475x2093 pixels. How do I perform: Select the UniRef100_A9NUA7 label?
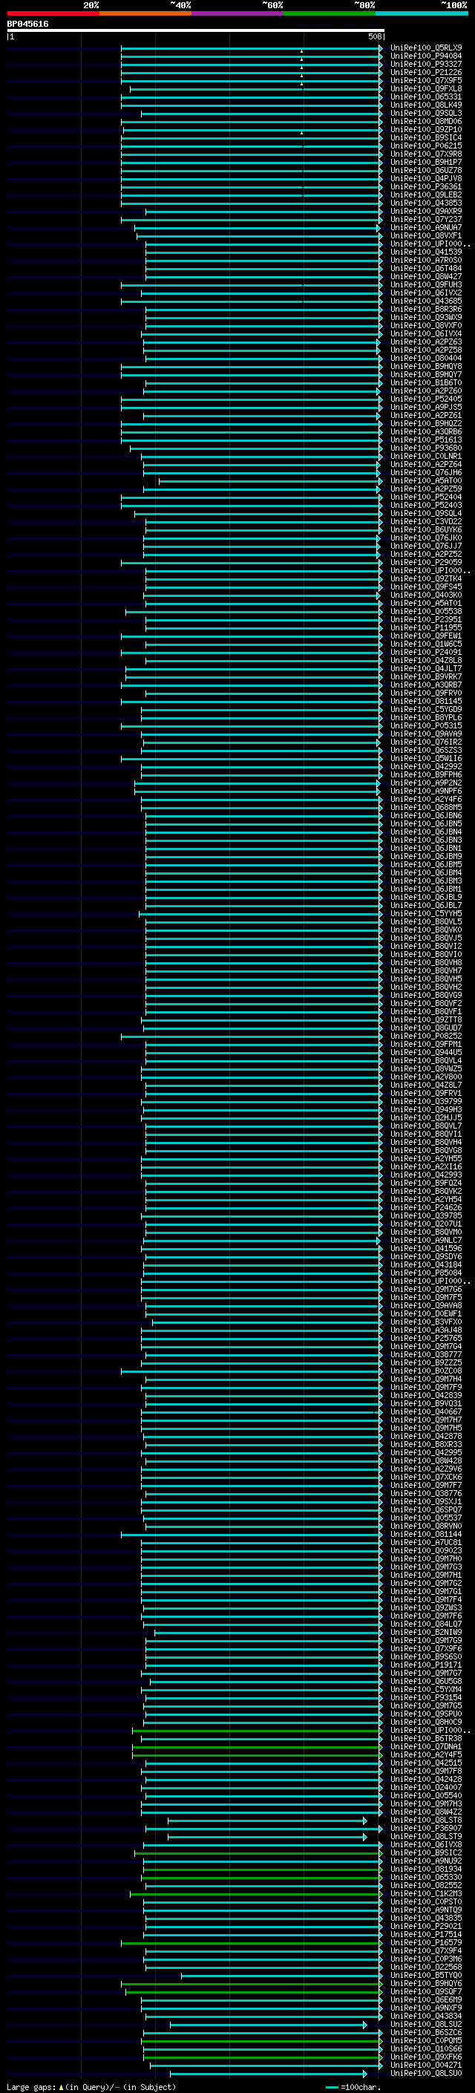[x=426, y=227]
